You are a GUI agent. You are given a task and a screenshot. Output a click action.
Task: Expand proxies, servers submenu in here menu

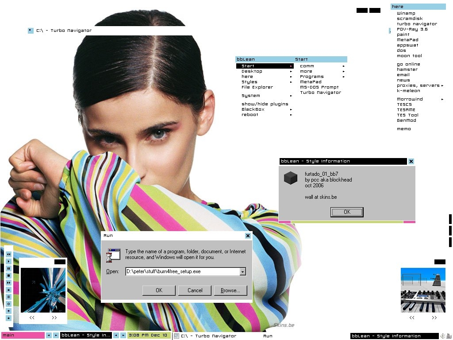pos(418,85)
